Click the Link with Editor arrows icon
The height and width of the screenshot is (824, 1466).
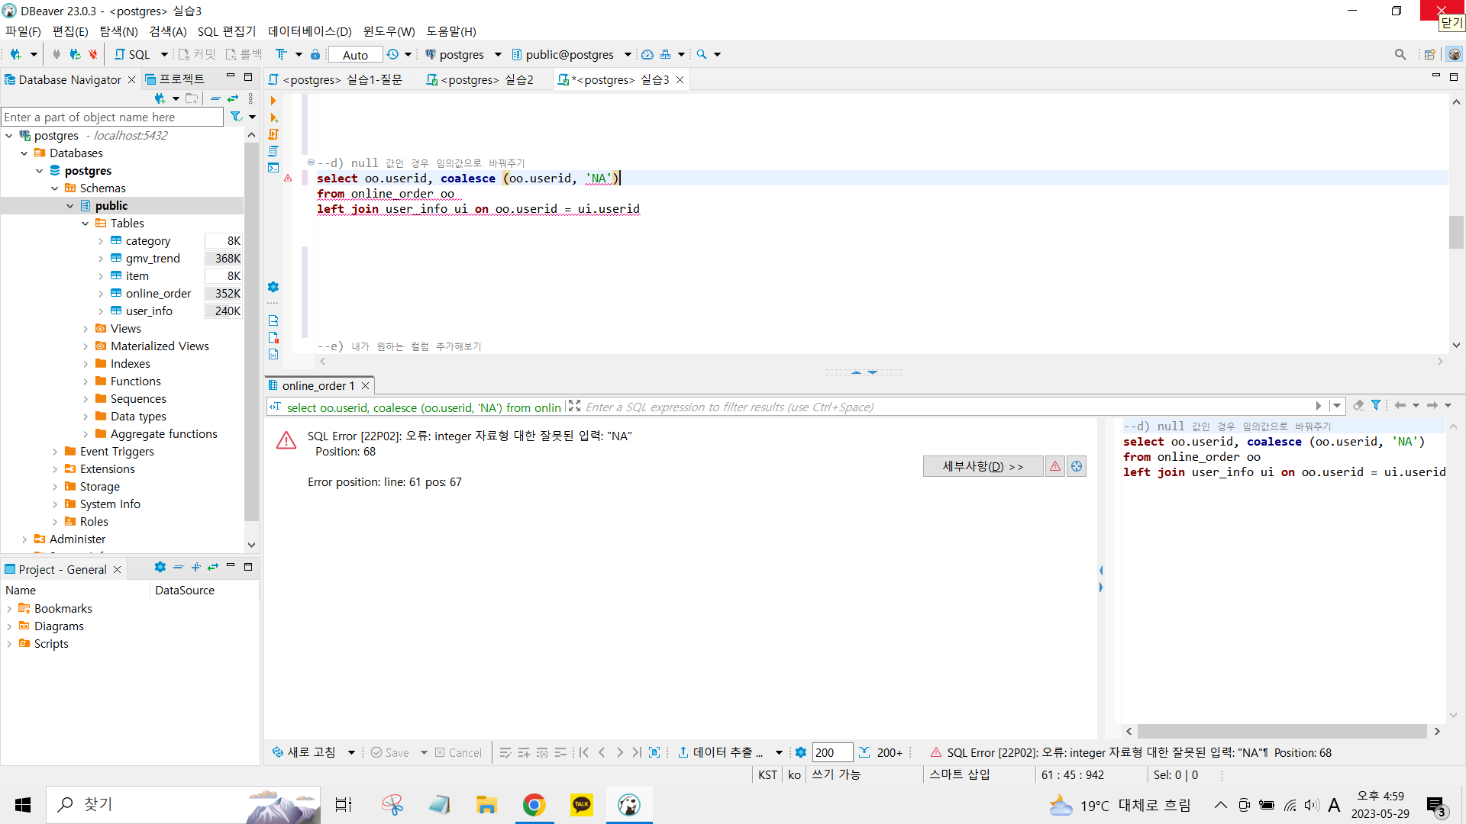233,98
